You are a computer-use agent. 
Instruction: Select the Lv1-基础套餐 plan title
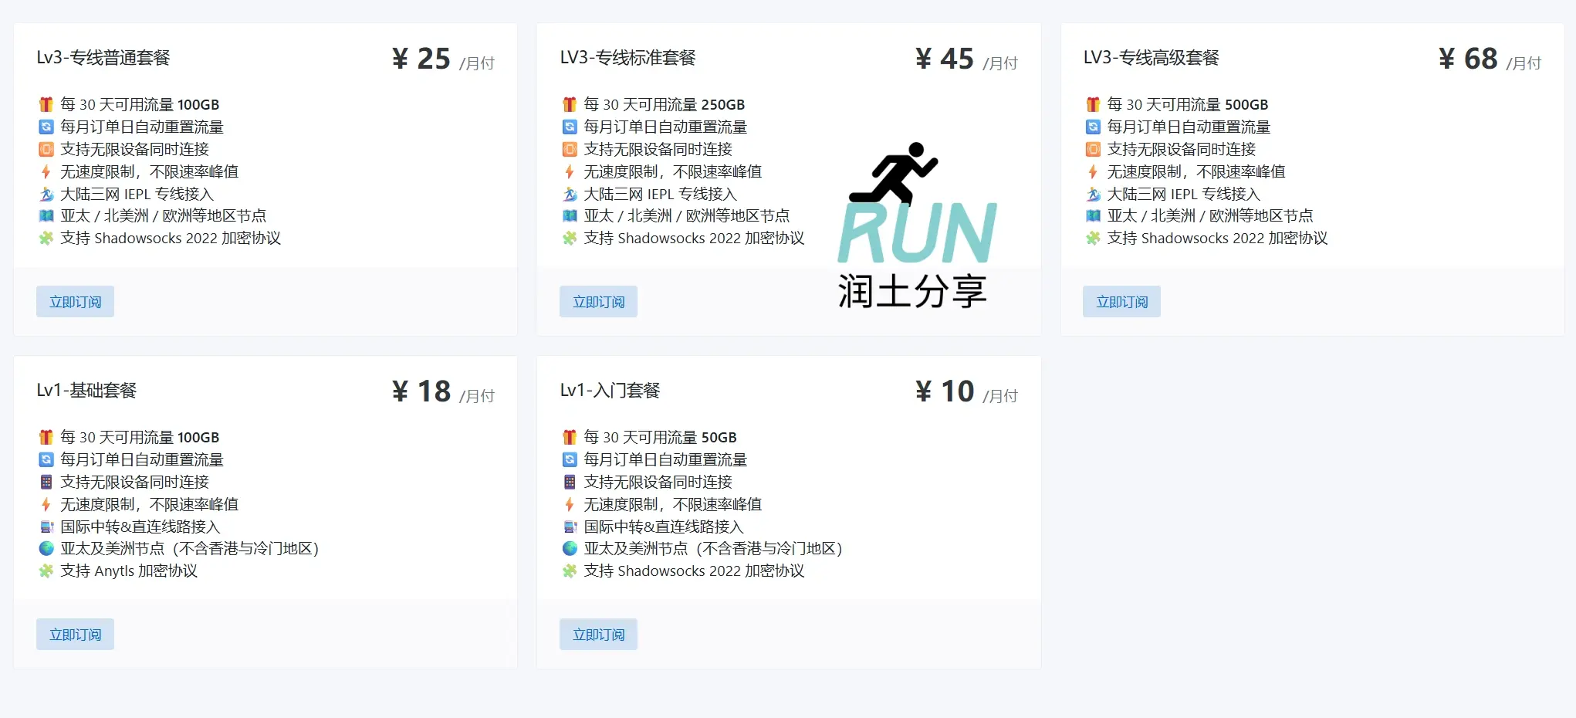[86, 391]
